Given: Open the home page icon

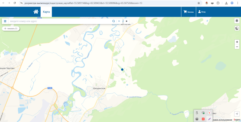Looking at the screenshot, I should click(x=36, y=12).
